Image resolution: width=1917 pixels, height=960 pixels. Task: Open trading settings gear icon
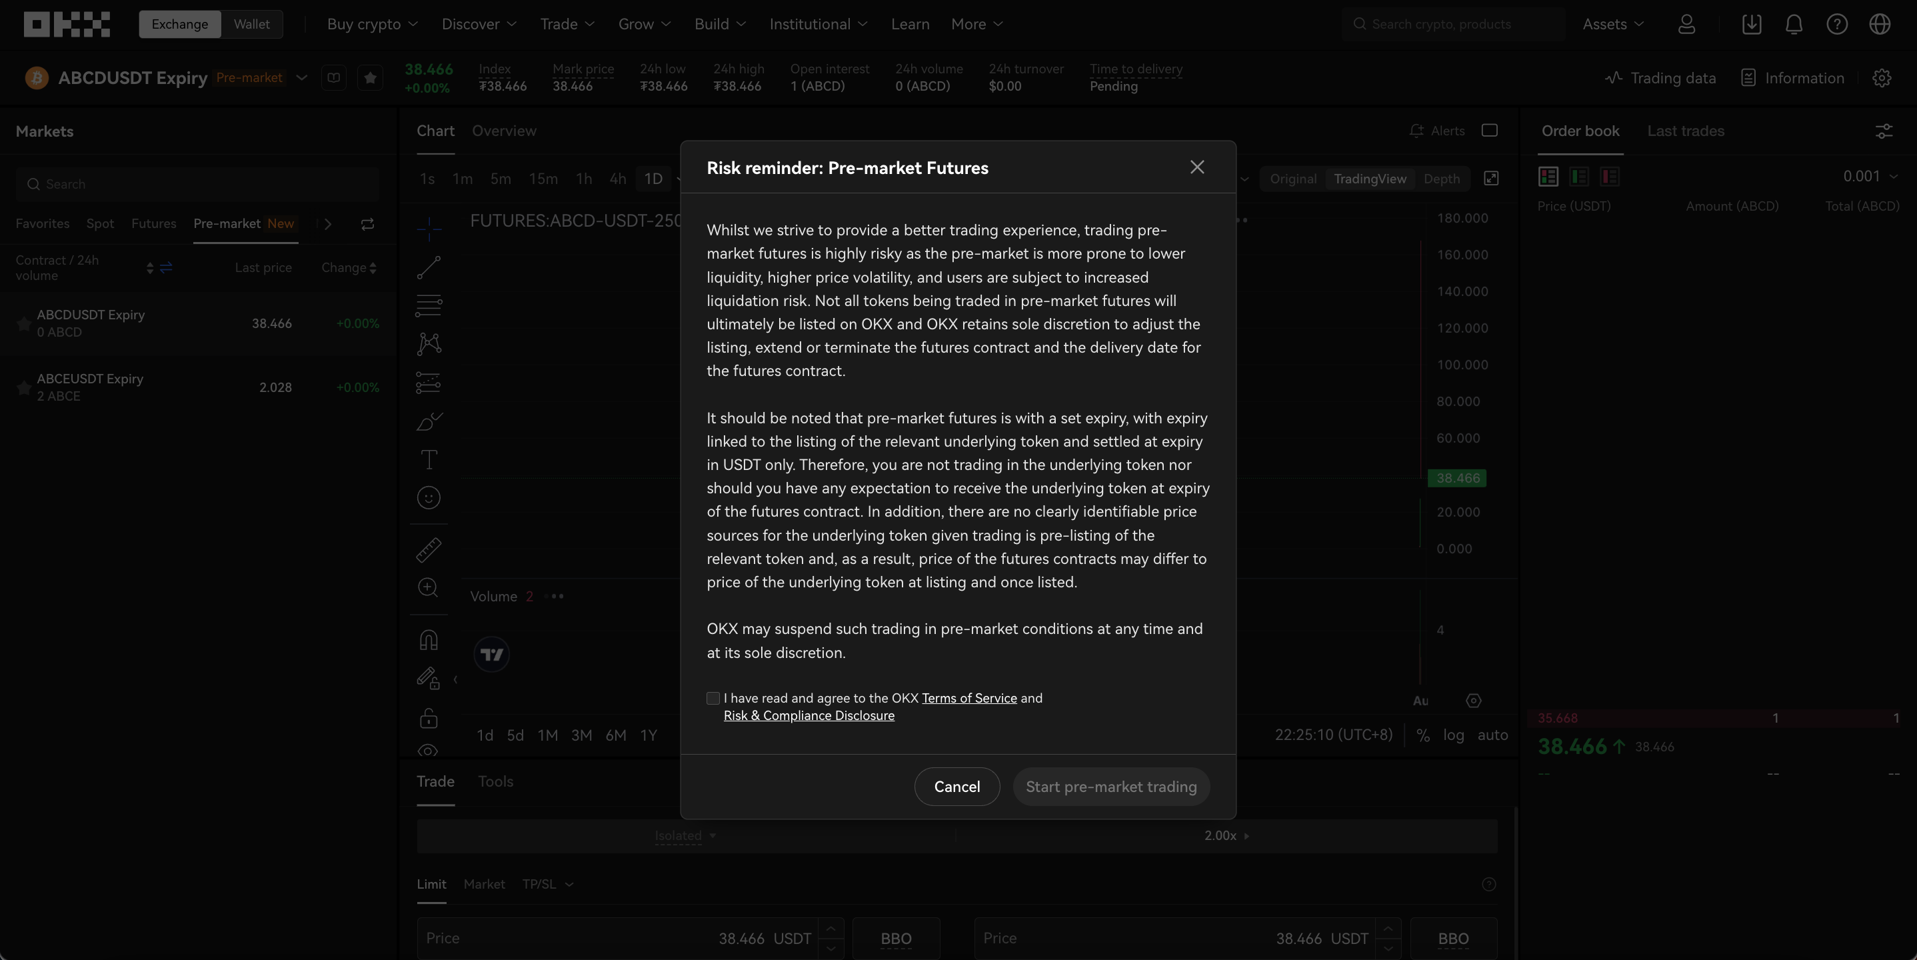coord(1881,78)
